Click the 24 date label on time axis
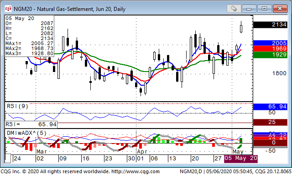This screenshot has width=292, height=175. point(17,159)
